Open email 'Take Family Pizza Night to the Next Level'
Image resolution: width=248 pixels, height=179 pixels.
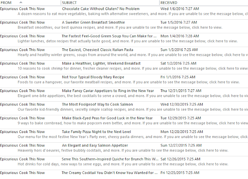(96, 132)
